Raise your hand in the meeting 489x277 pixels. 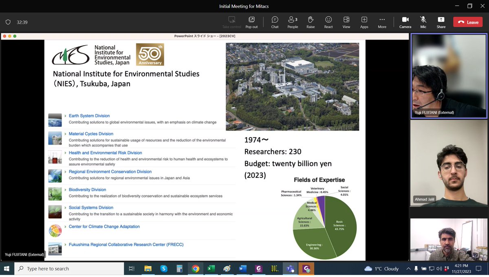311,22
